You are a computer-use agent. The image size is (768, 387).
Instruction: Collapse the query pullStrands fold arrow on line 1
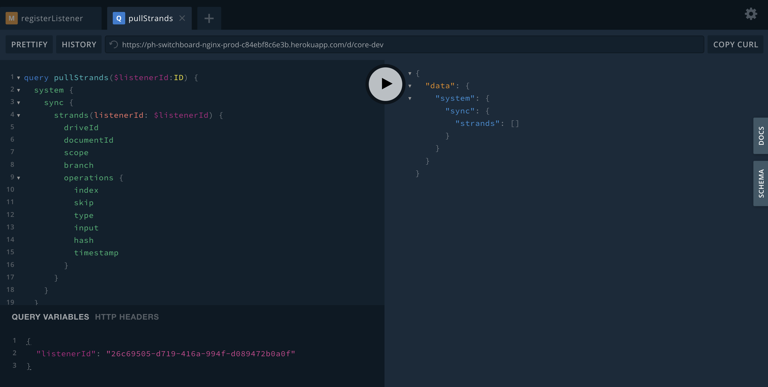pyautogui.click(x=19, y=78)
